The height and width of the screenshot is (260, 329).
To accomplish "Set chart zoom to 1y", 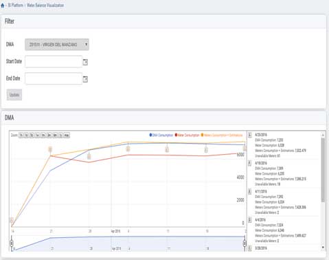I will 60,136.
